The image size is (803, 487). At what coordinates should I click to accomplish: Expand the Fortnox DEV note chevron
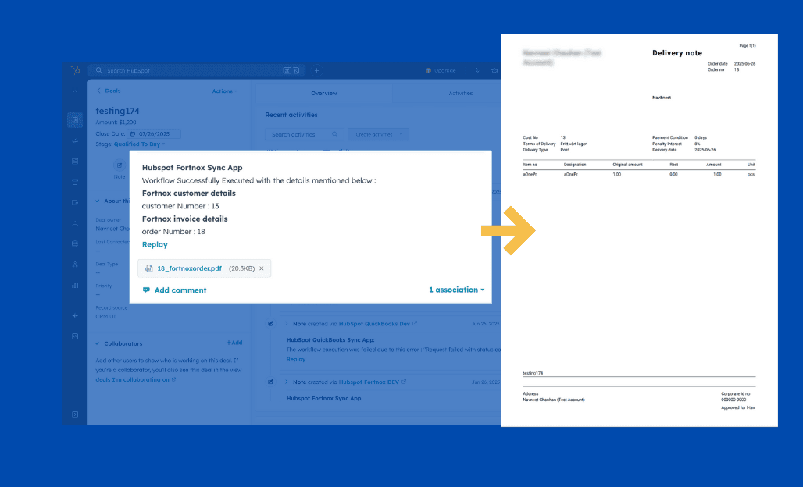[x=286, y=382]
